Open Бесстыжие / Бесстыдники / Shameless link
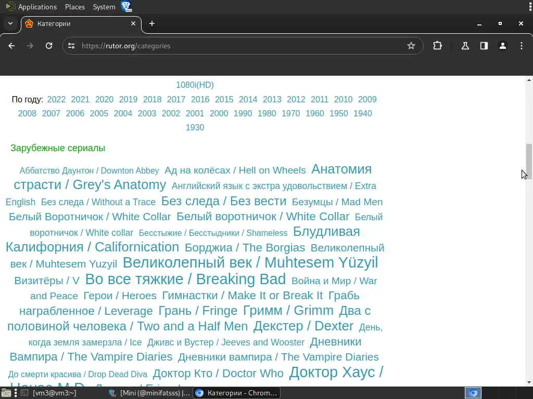Viewport: 533px width, 399px height. coord(213,233)
